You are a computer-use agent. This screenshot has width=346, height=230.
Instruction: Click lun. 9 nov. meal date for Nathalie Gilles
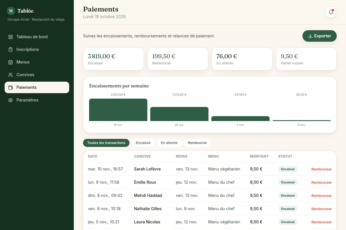point(186,209)
